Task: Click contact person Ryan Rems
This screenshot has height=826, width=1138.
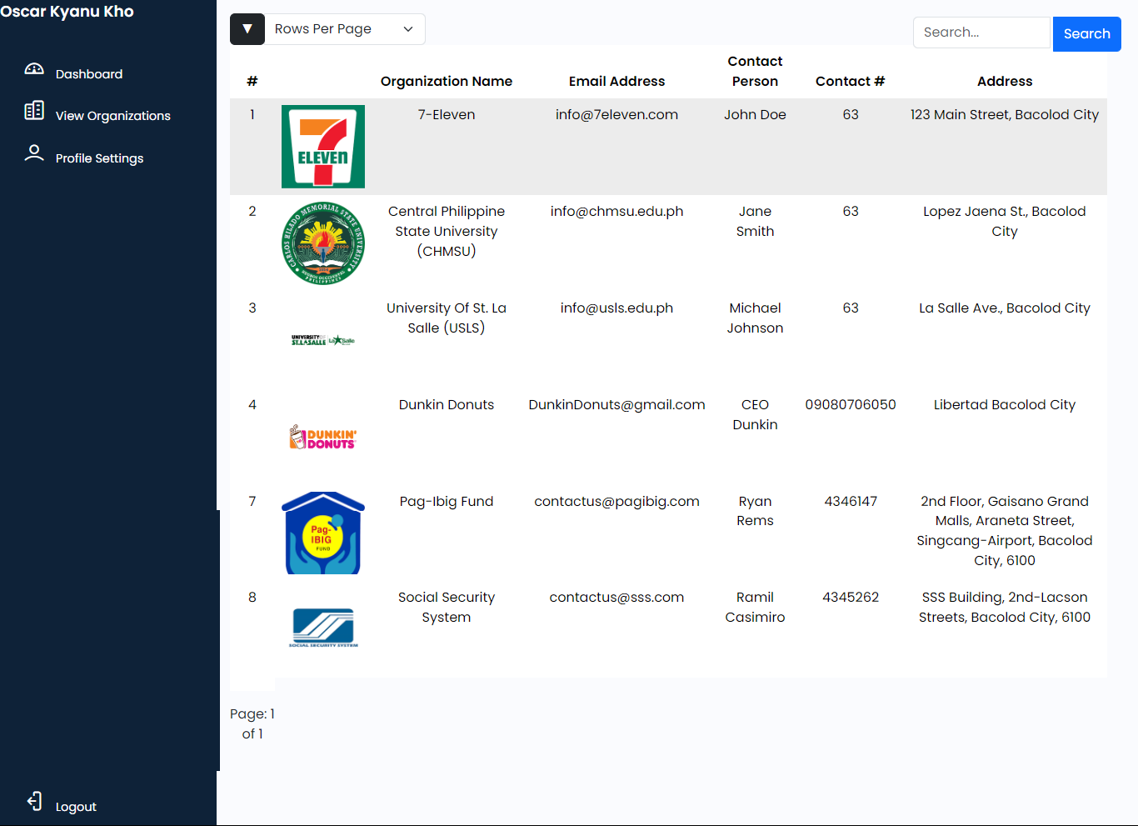Action: click(x=755, y=511)
